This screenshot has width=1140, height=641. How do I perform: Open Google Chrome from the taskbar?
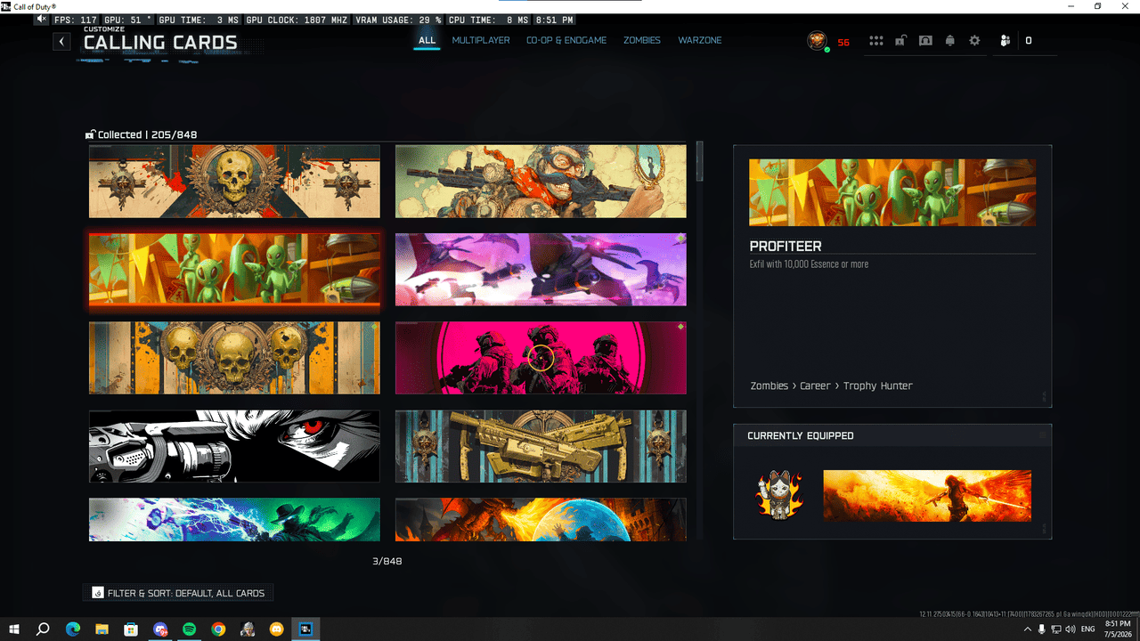coord(218,629)
